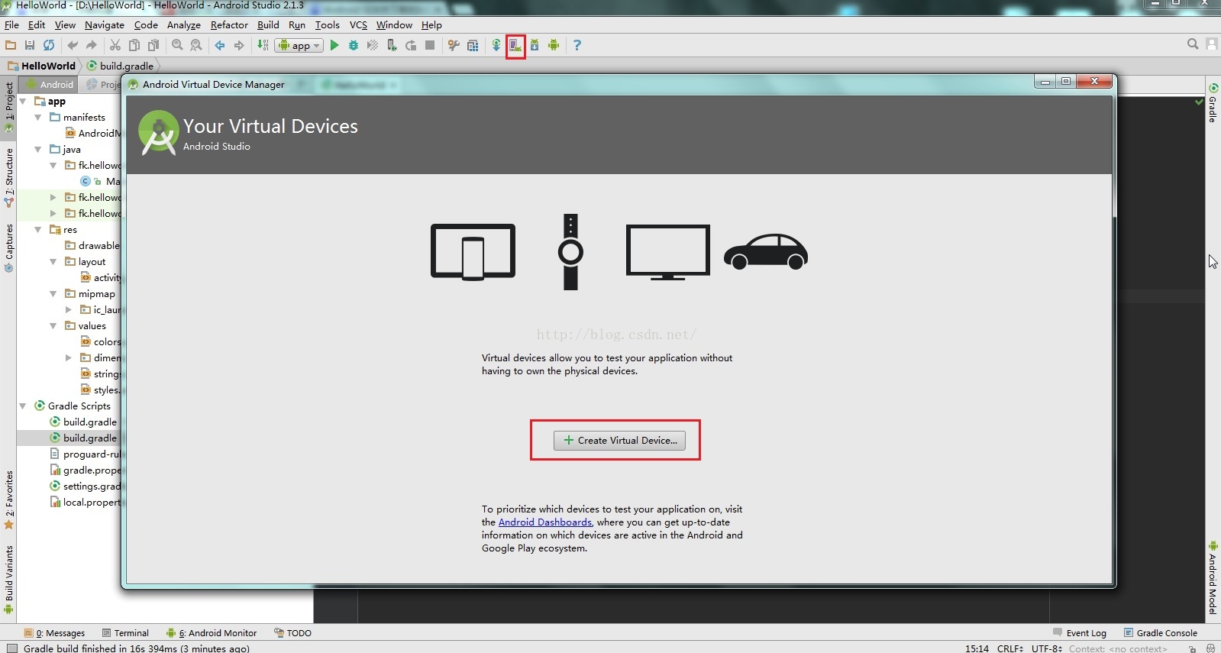Open Find with the magnifier icon
Viewport: 1221px width, 653px height.
pos(177,45)
